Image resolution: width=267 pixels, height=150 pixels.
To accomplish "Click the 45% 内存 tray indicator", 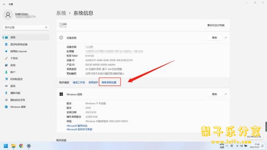I will click(222, 146).
